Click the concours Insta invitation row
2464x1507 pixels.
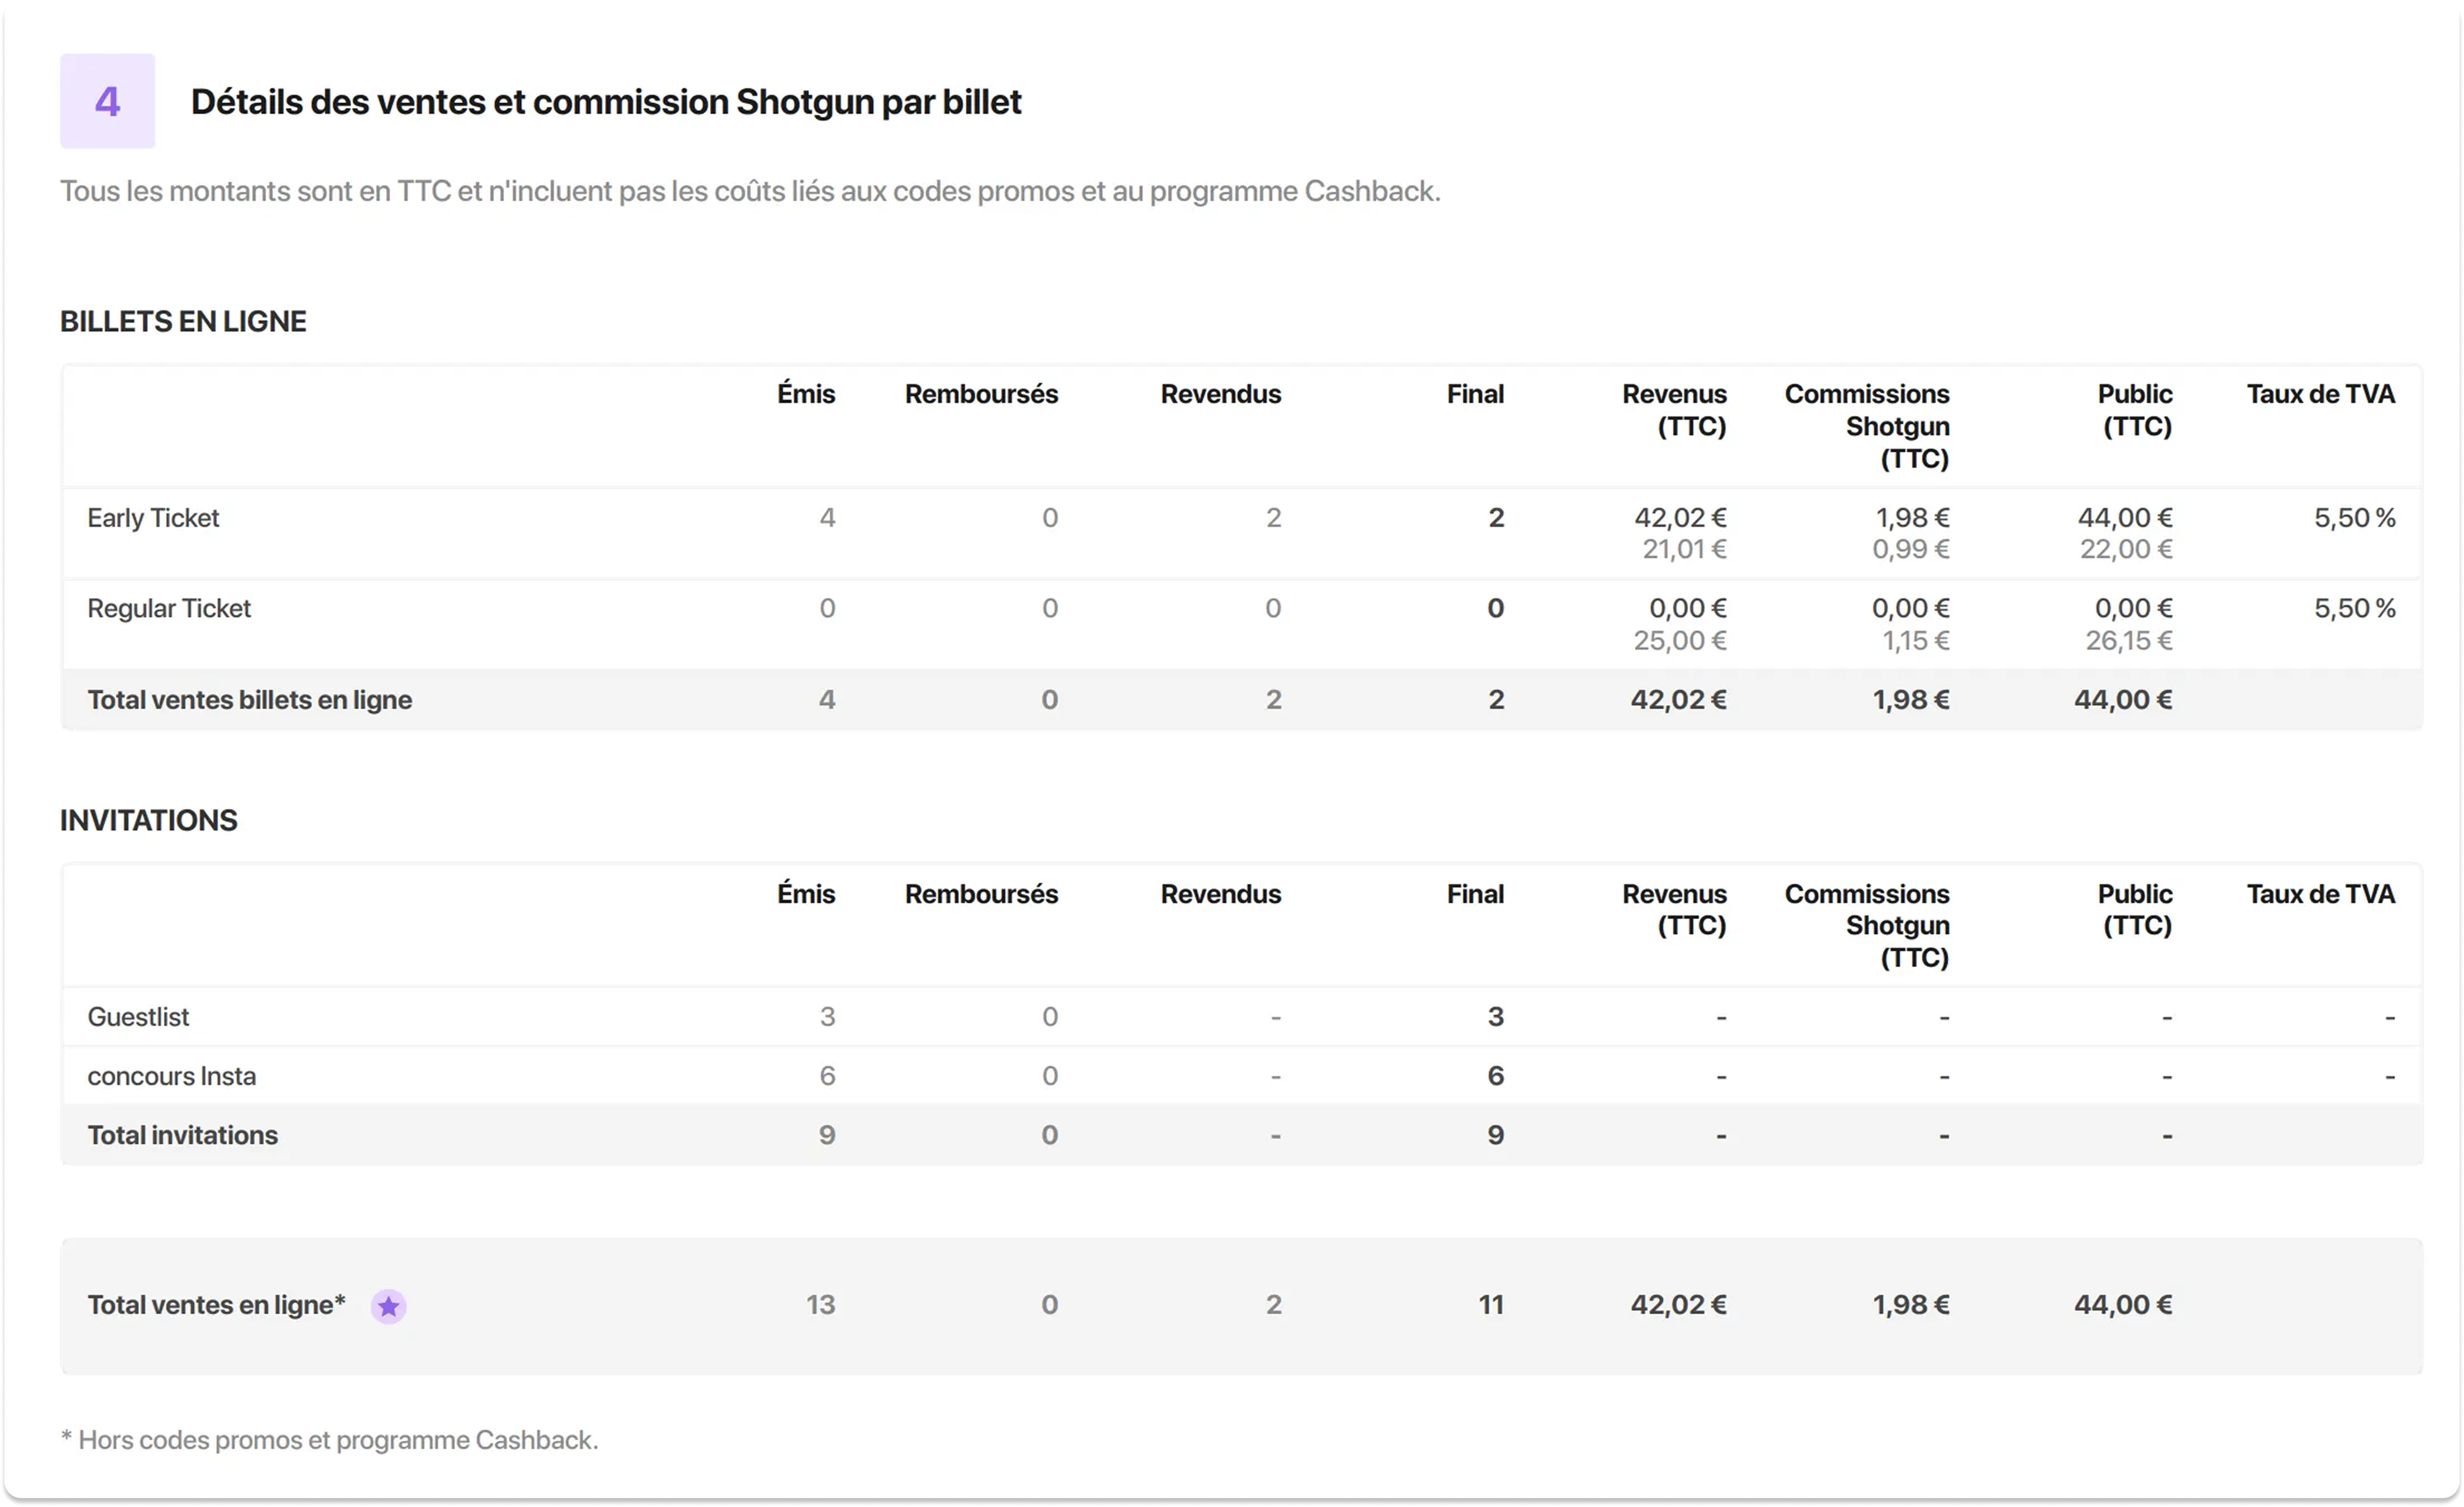click(1241, 1076)
